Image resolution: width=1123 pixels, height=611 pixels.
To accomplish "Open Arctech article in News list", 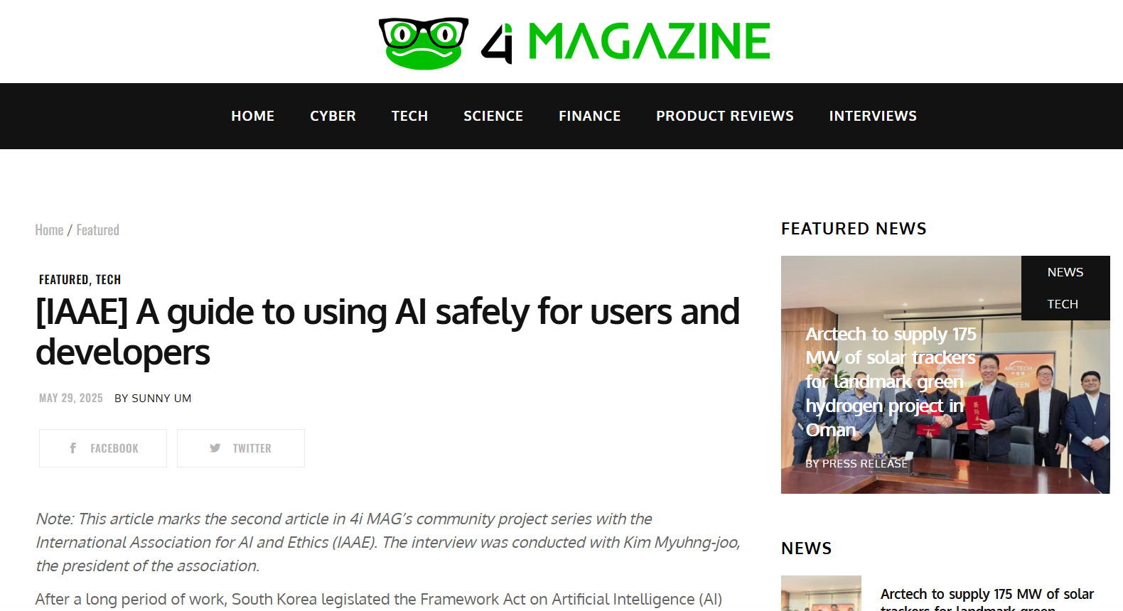I will pos(987,599).
